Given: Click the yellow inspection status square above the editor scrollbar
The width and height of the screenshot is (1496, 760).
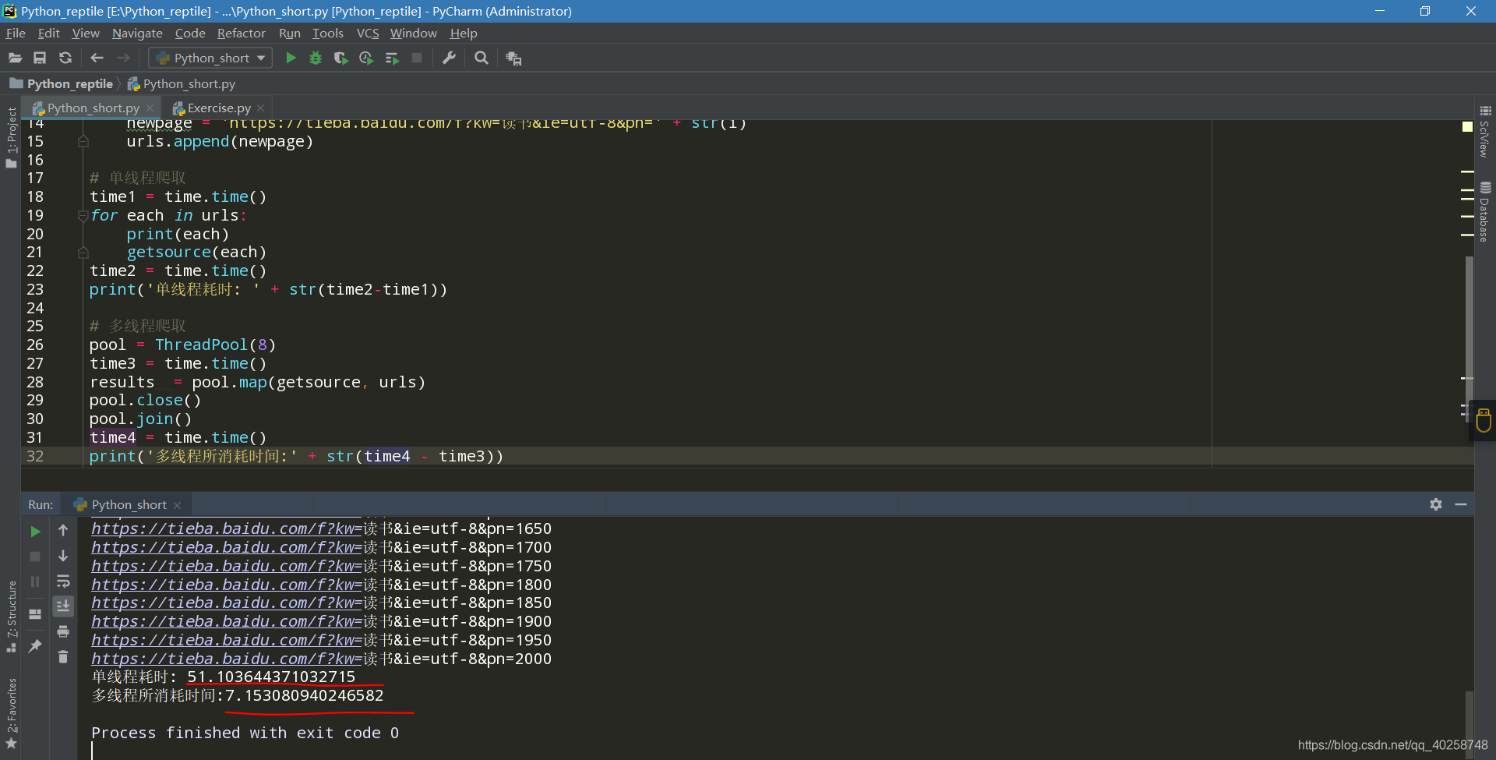Looking at the screenshot, I should pyautogui.click(x=1467, y=126).
